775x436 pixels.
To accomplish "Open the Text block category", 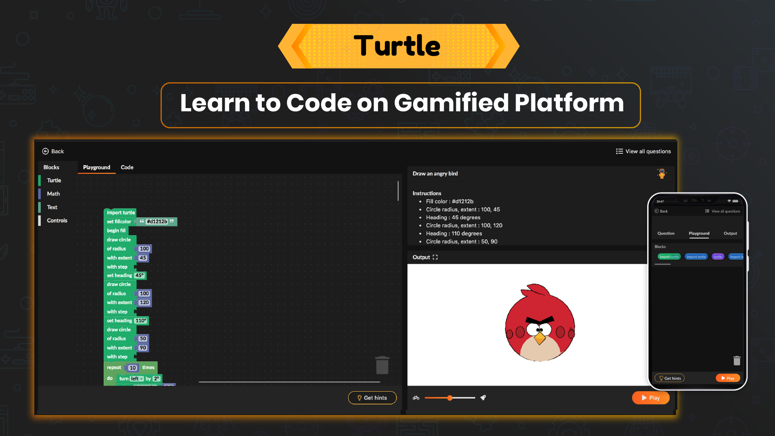I will point(52,207).
